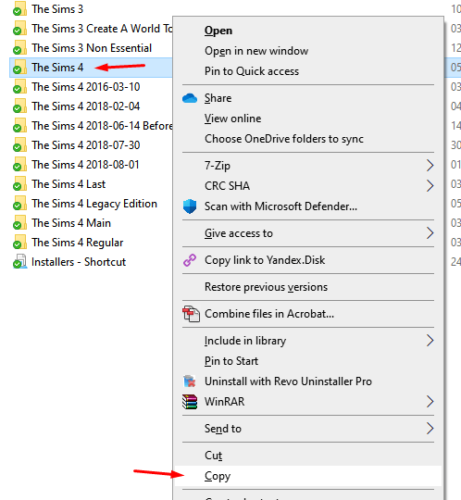
Task: Select The Sims 4 2016-03-10 folder name
Action: click(x=86, y=87)
